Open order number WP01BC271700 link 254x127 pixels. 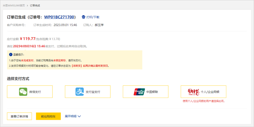click(59, 17)
